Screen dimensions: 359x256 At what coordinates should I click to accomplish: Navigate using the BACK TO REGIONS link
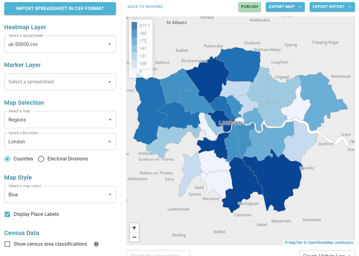pyautogui.click(x=145, y=6)
